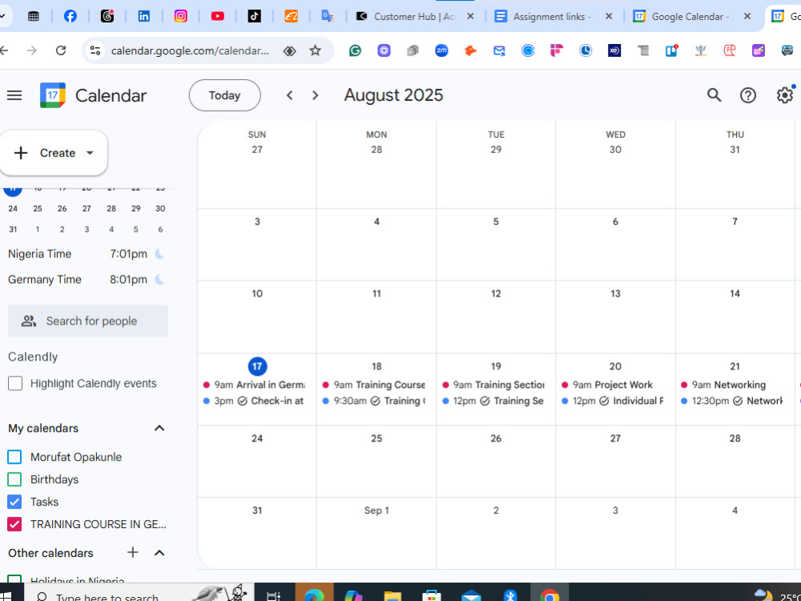Open the Instagram pinned tab
801x601 pixels.
pyautogui.click(x=181, y=16)
